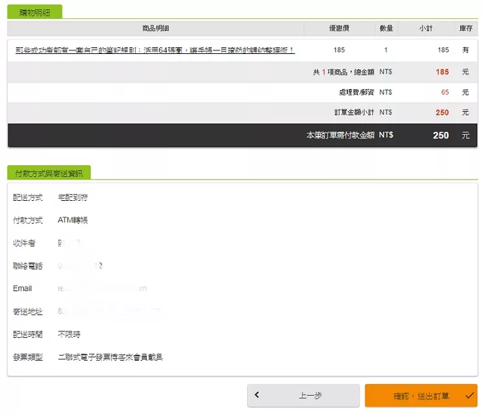Click the 數量 column header
This screenshot has height=414, width=483.
pos(385,29)
